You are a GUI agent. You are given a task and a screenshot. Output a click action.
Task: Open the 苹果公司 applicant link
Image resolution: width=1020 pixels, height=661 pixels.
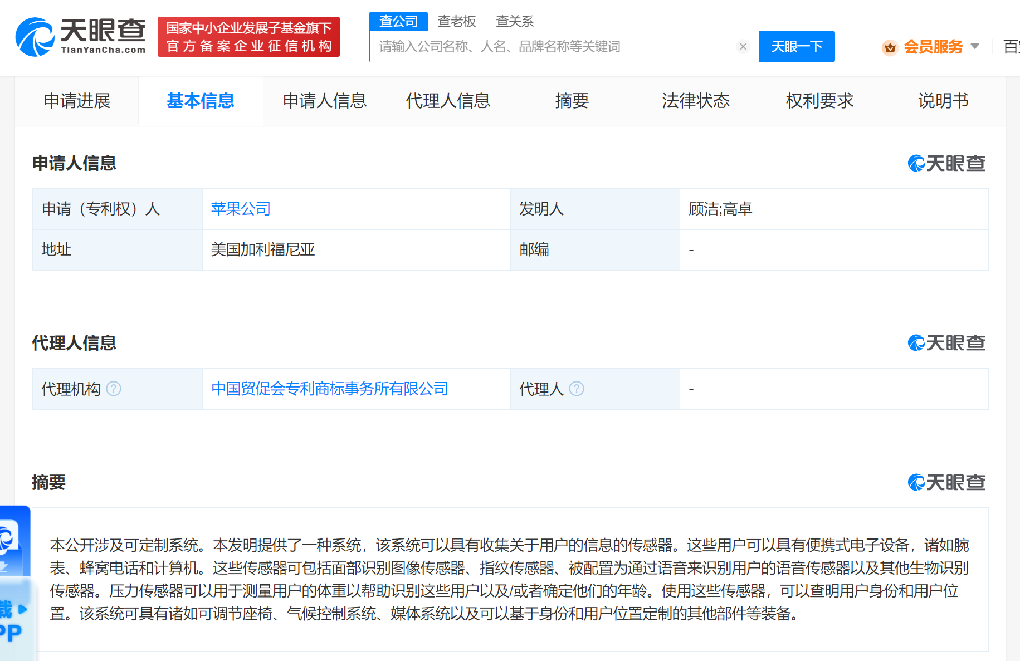click(x=241, y=209)
